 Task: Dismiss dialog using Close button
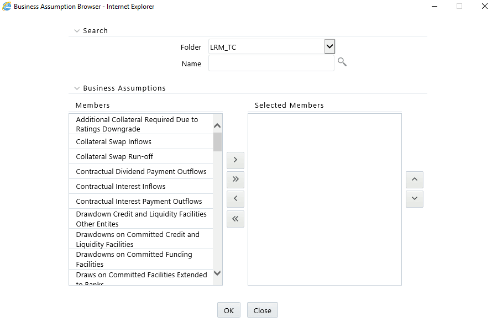(262, 310)
